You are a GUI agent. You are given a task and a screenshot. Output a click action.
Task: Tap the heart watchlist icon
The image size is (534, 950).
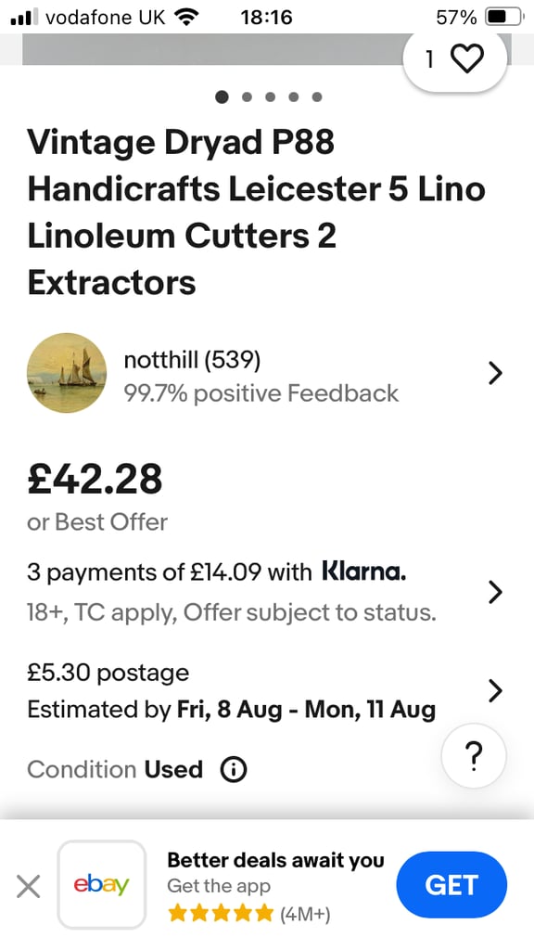(x=467, y=59)
